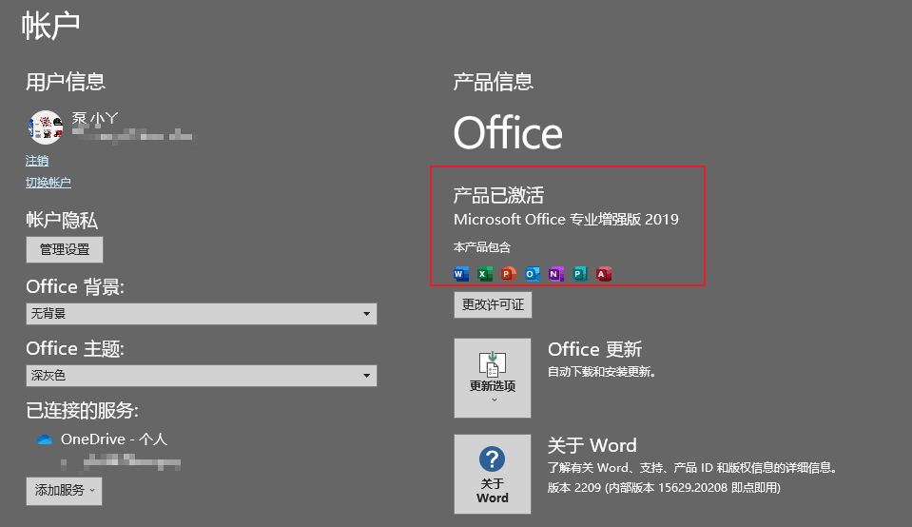
Task: Click the Access app icon in product list
Action: (604, 274)
